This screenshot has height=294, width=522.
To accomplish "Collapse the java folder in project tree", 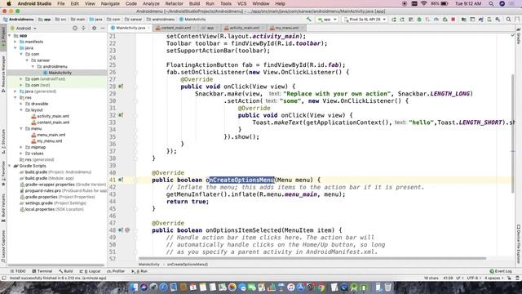I will [15, 48].
